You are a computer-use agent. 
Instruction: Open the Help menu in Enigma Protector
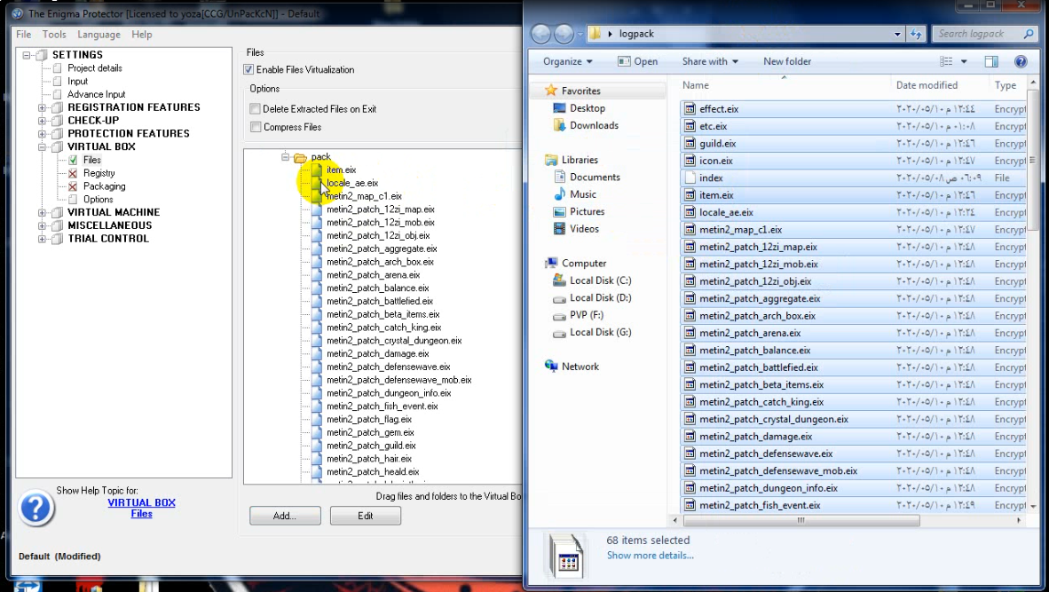point(142,34)
